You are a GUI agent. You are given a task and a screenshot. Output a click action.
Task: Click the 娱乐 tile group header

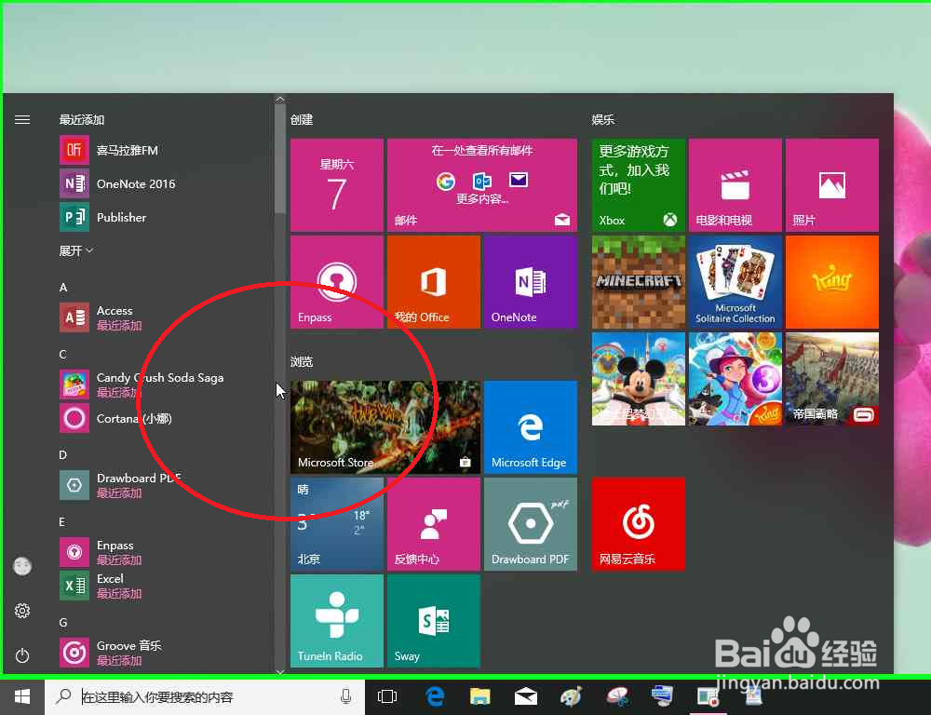tap(603, 120)
